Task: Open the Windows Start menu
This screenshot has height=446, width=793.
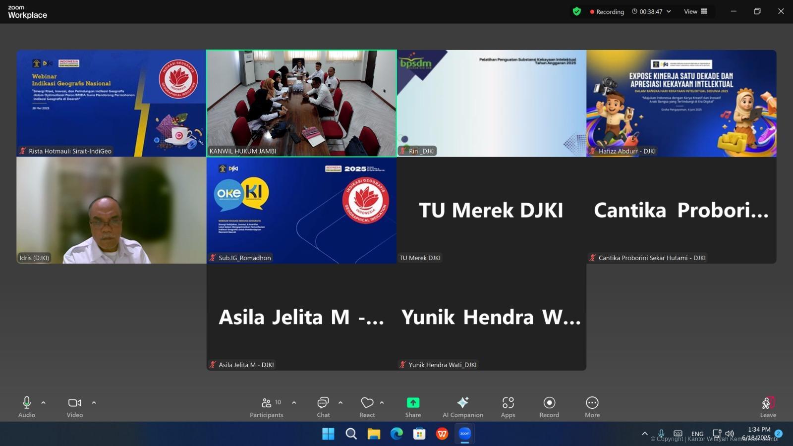Action: [x=328, y=434]
